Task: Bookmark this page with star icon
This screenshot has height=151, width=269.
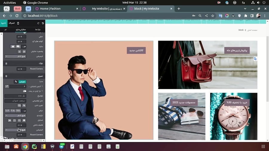Action: coord(213,16)
